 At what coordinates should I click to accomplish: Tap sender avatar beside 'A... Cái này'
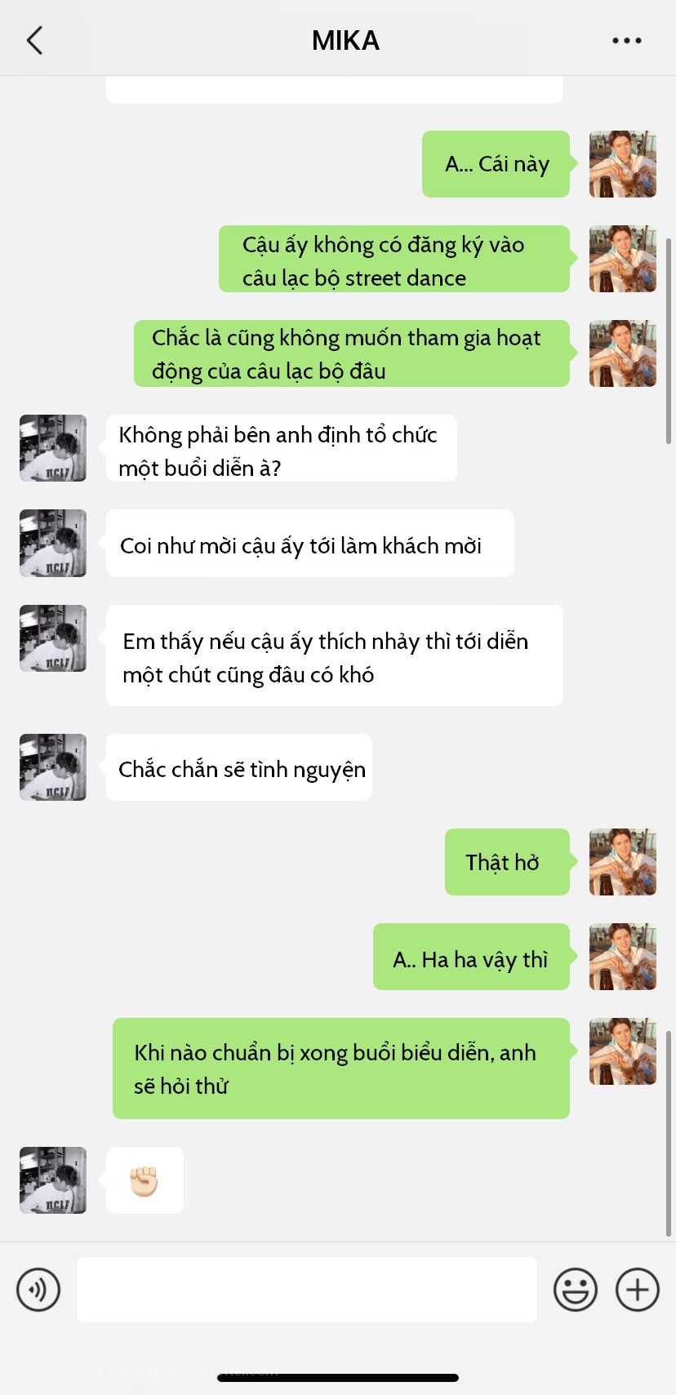point(623,164)
